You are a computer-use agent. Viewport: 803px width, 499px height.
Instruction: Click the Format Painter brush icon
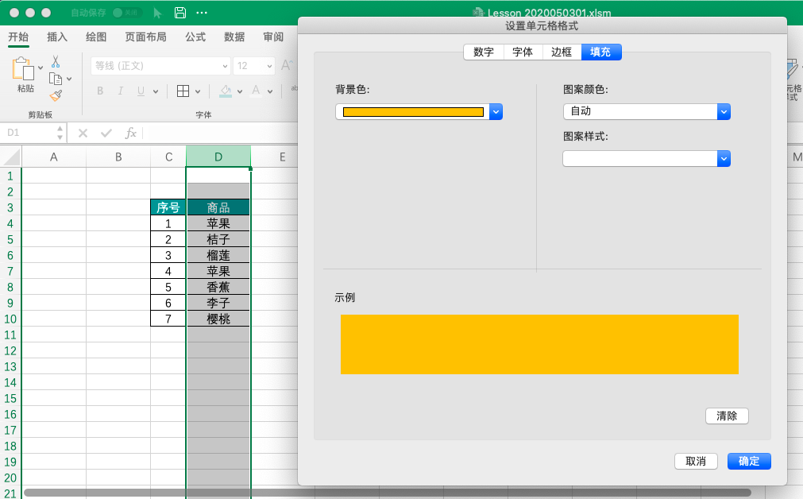pyautogui.click(x=56, y=96)
